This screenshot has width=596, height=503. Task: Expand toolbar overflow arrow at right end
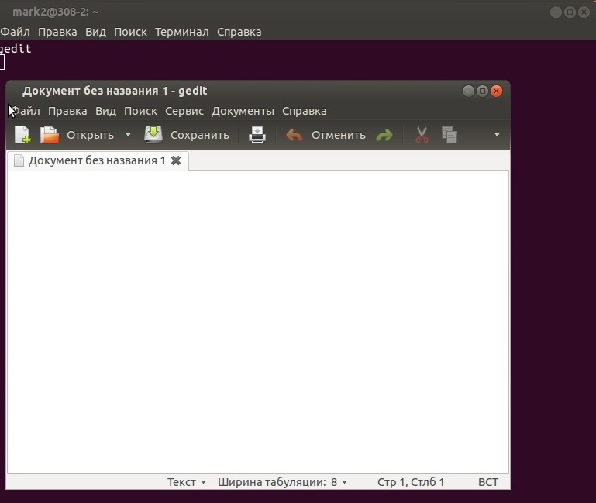tap(497, 135)
